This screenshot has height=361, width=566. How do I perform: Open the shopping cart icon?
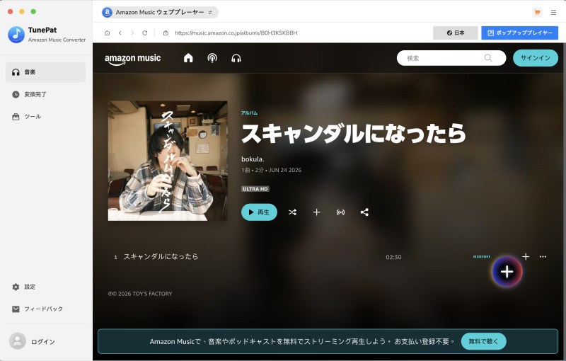click(537, 12)
